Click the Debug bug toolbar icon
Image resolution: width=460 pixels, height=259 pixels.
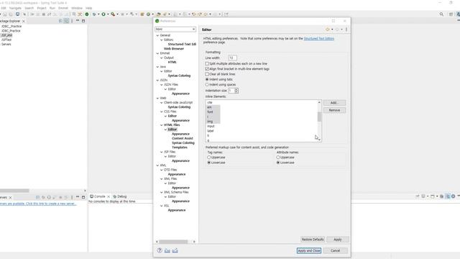(x=94, y=14)
